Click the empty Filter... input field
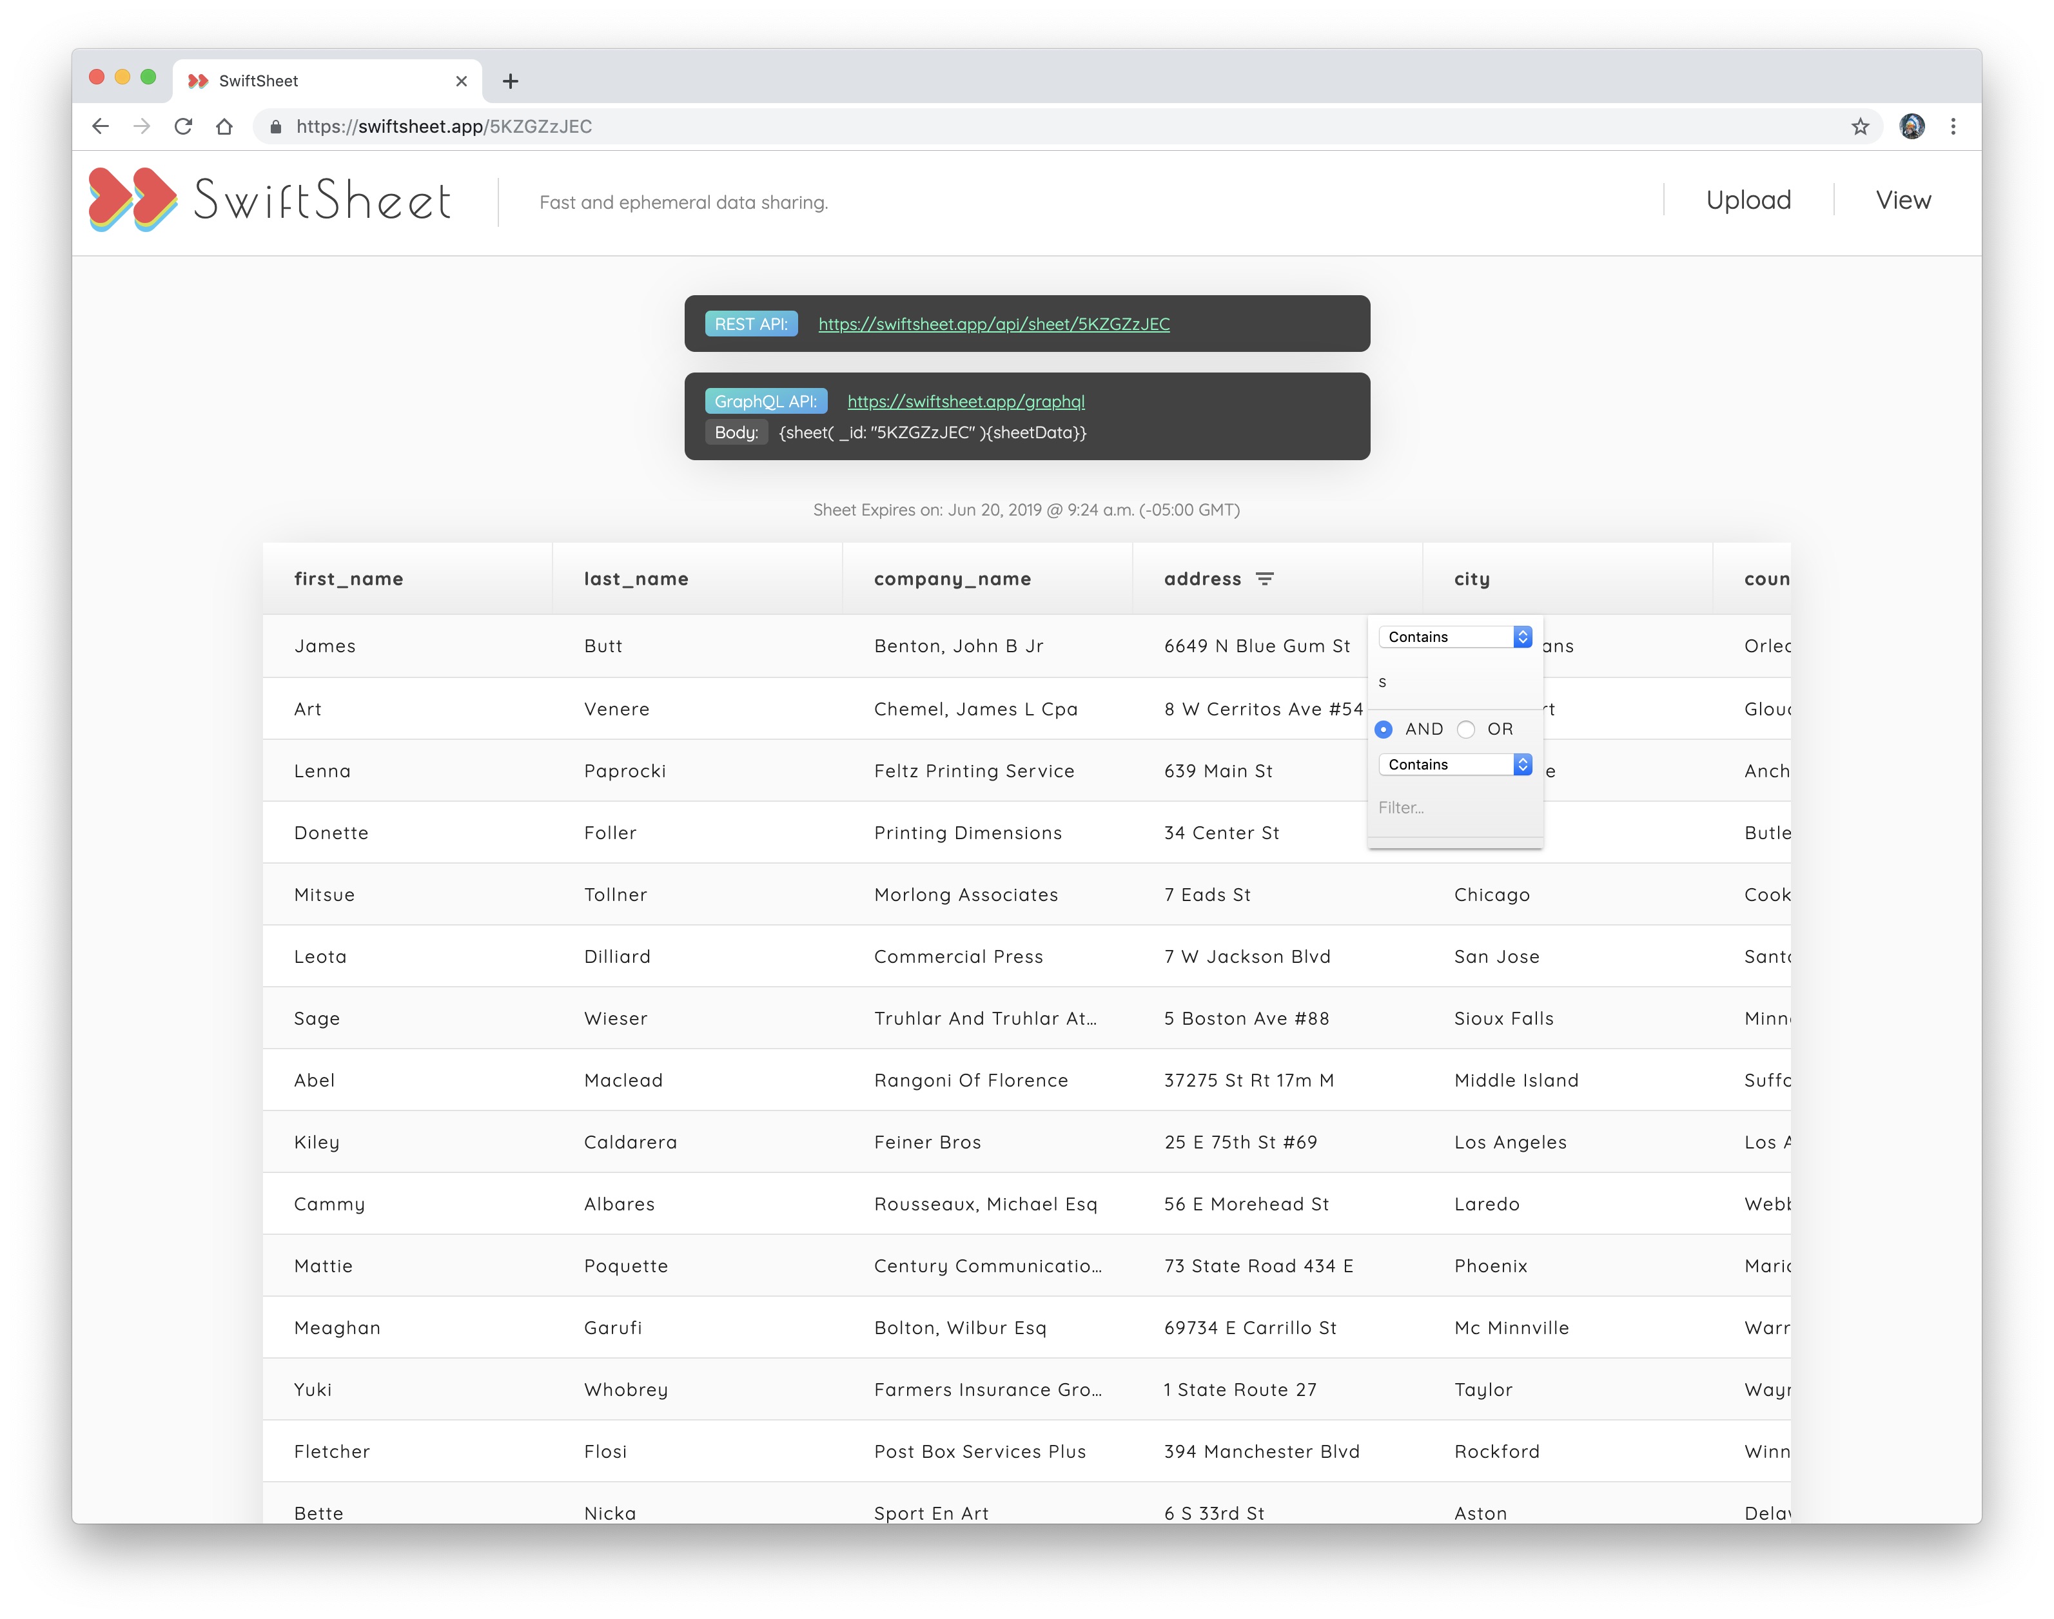 point(1452,808)
